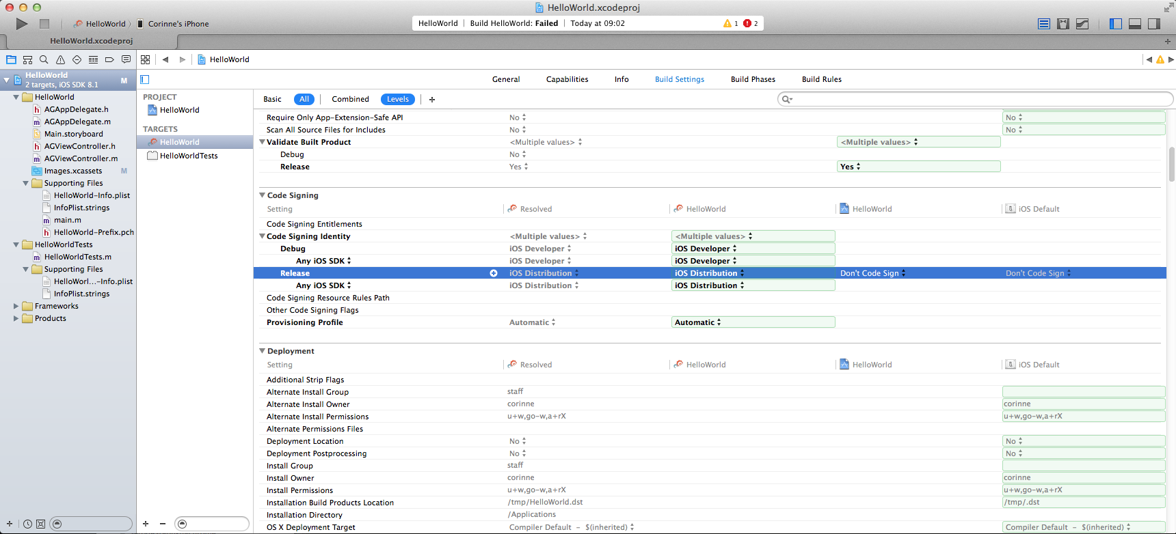The width and height of the screenshot is (1176, 534).
Task: Choose Corinne's iPhone device destination
Action: 173,24
